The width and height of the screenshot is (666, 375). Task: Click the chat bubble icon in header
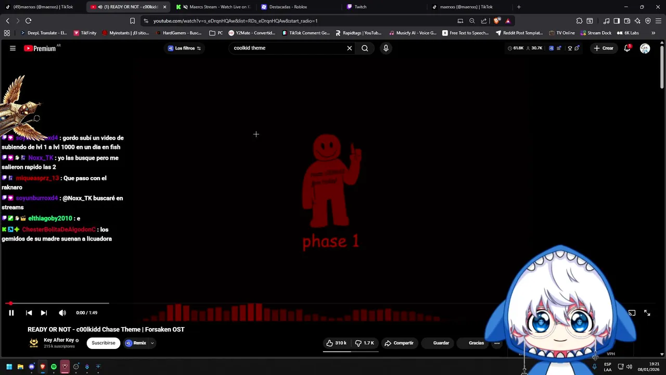pyautogui.click(x=577, y=48)
